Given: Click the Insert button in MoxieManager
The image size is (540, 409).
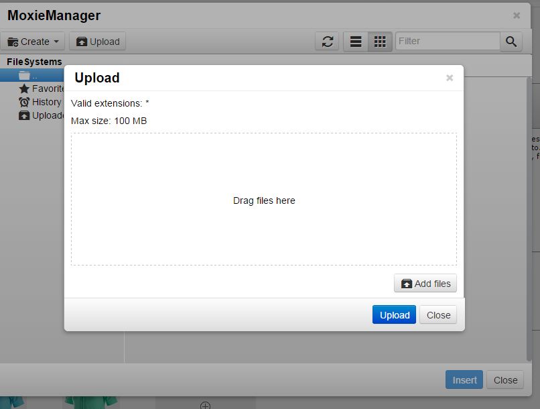Looking at the screenshot, I should [464, 379].
